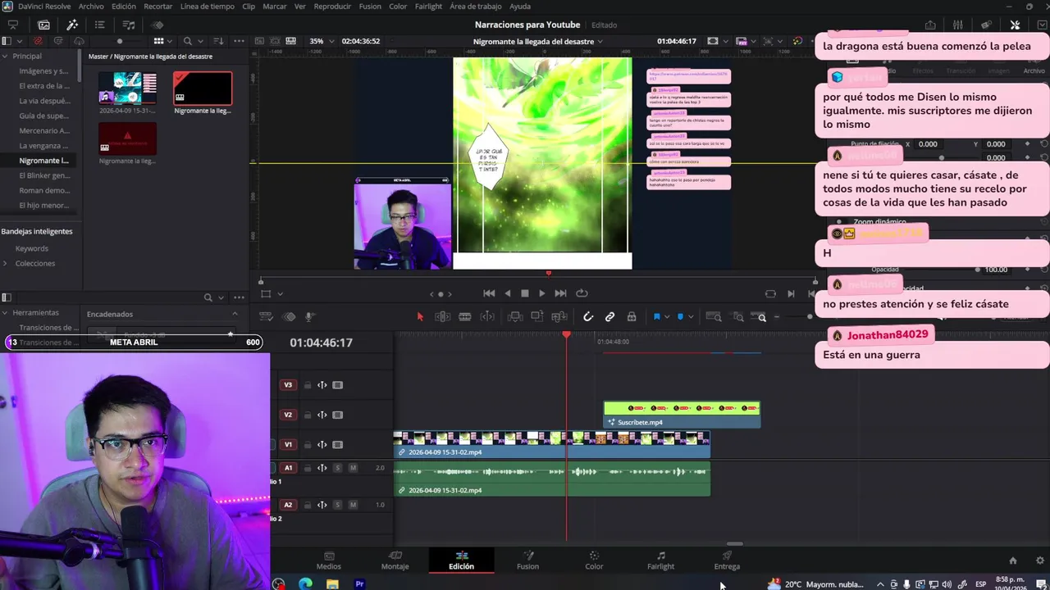The width and height of the screenshot is (1050, 590).
Task: Toggle auto track selector on V2
Action: 322,415
